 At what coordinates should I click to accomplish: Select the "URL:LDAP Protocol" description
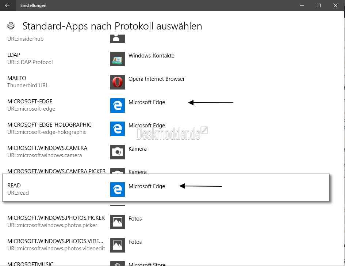30,62
